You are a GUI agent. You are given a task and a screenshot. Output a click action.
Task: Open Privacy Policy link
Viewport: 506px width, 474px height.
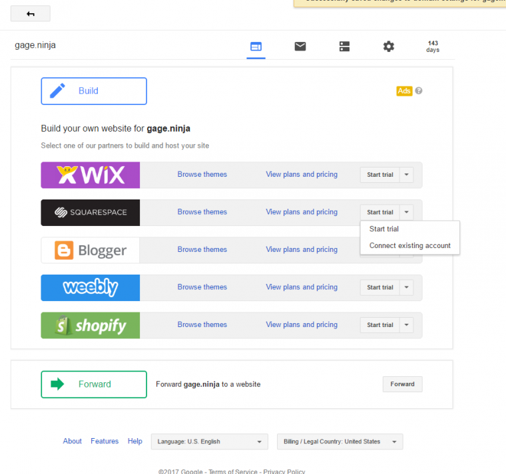[284, 471]
